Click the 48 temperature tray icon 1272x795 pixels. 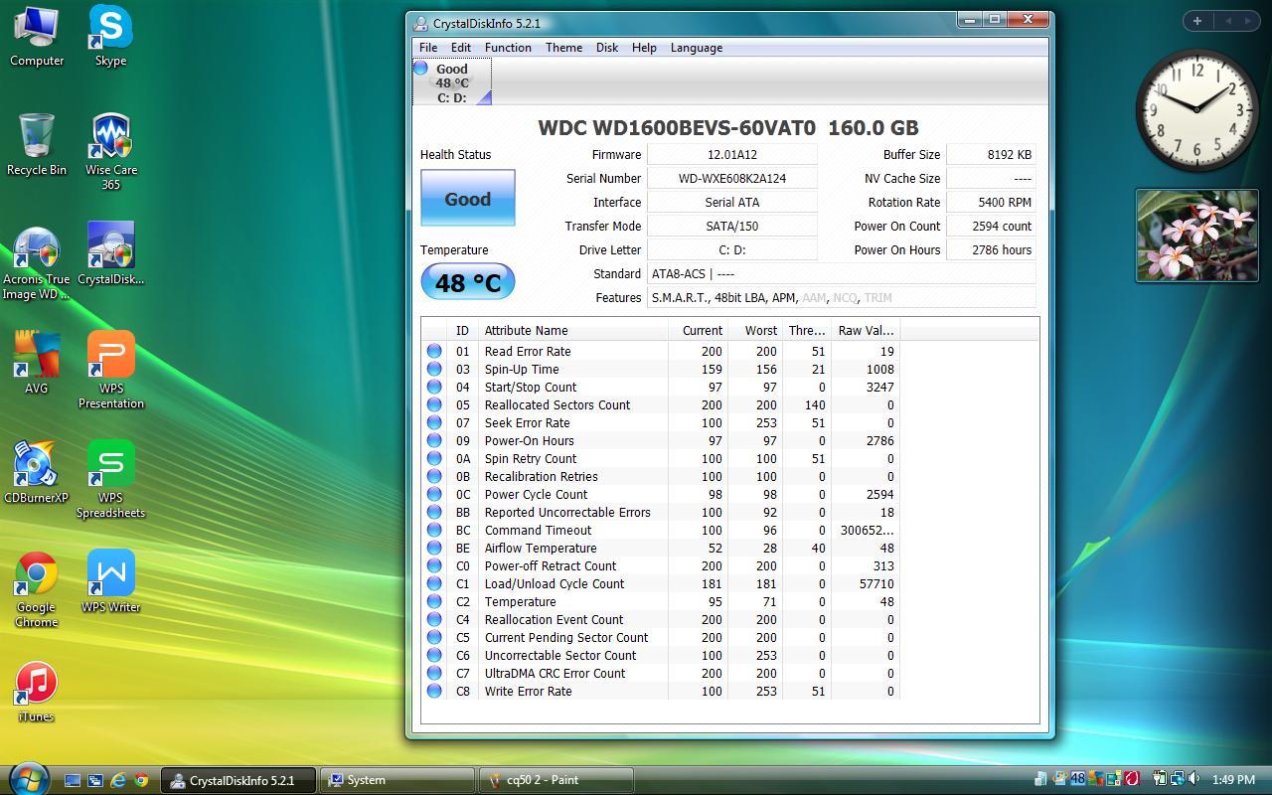coord(1077,779)
